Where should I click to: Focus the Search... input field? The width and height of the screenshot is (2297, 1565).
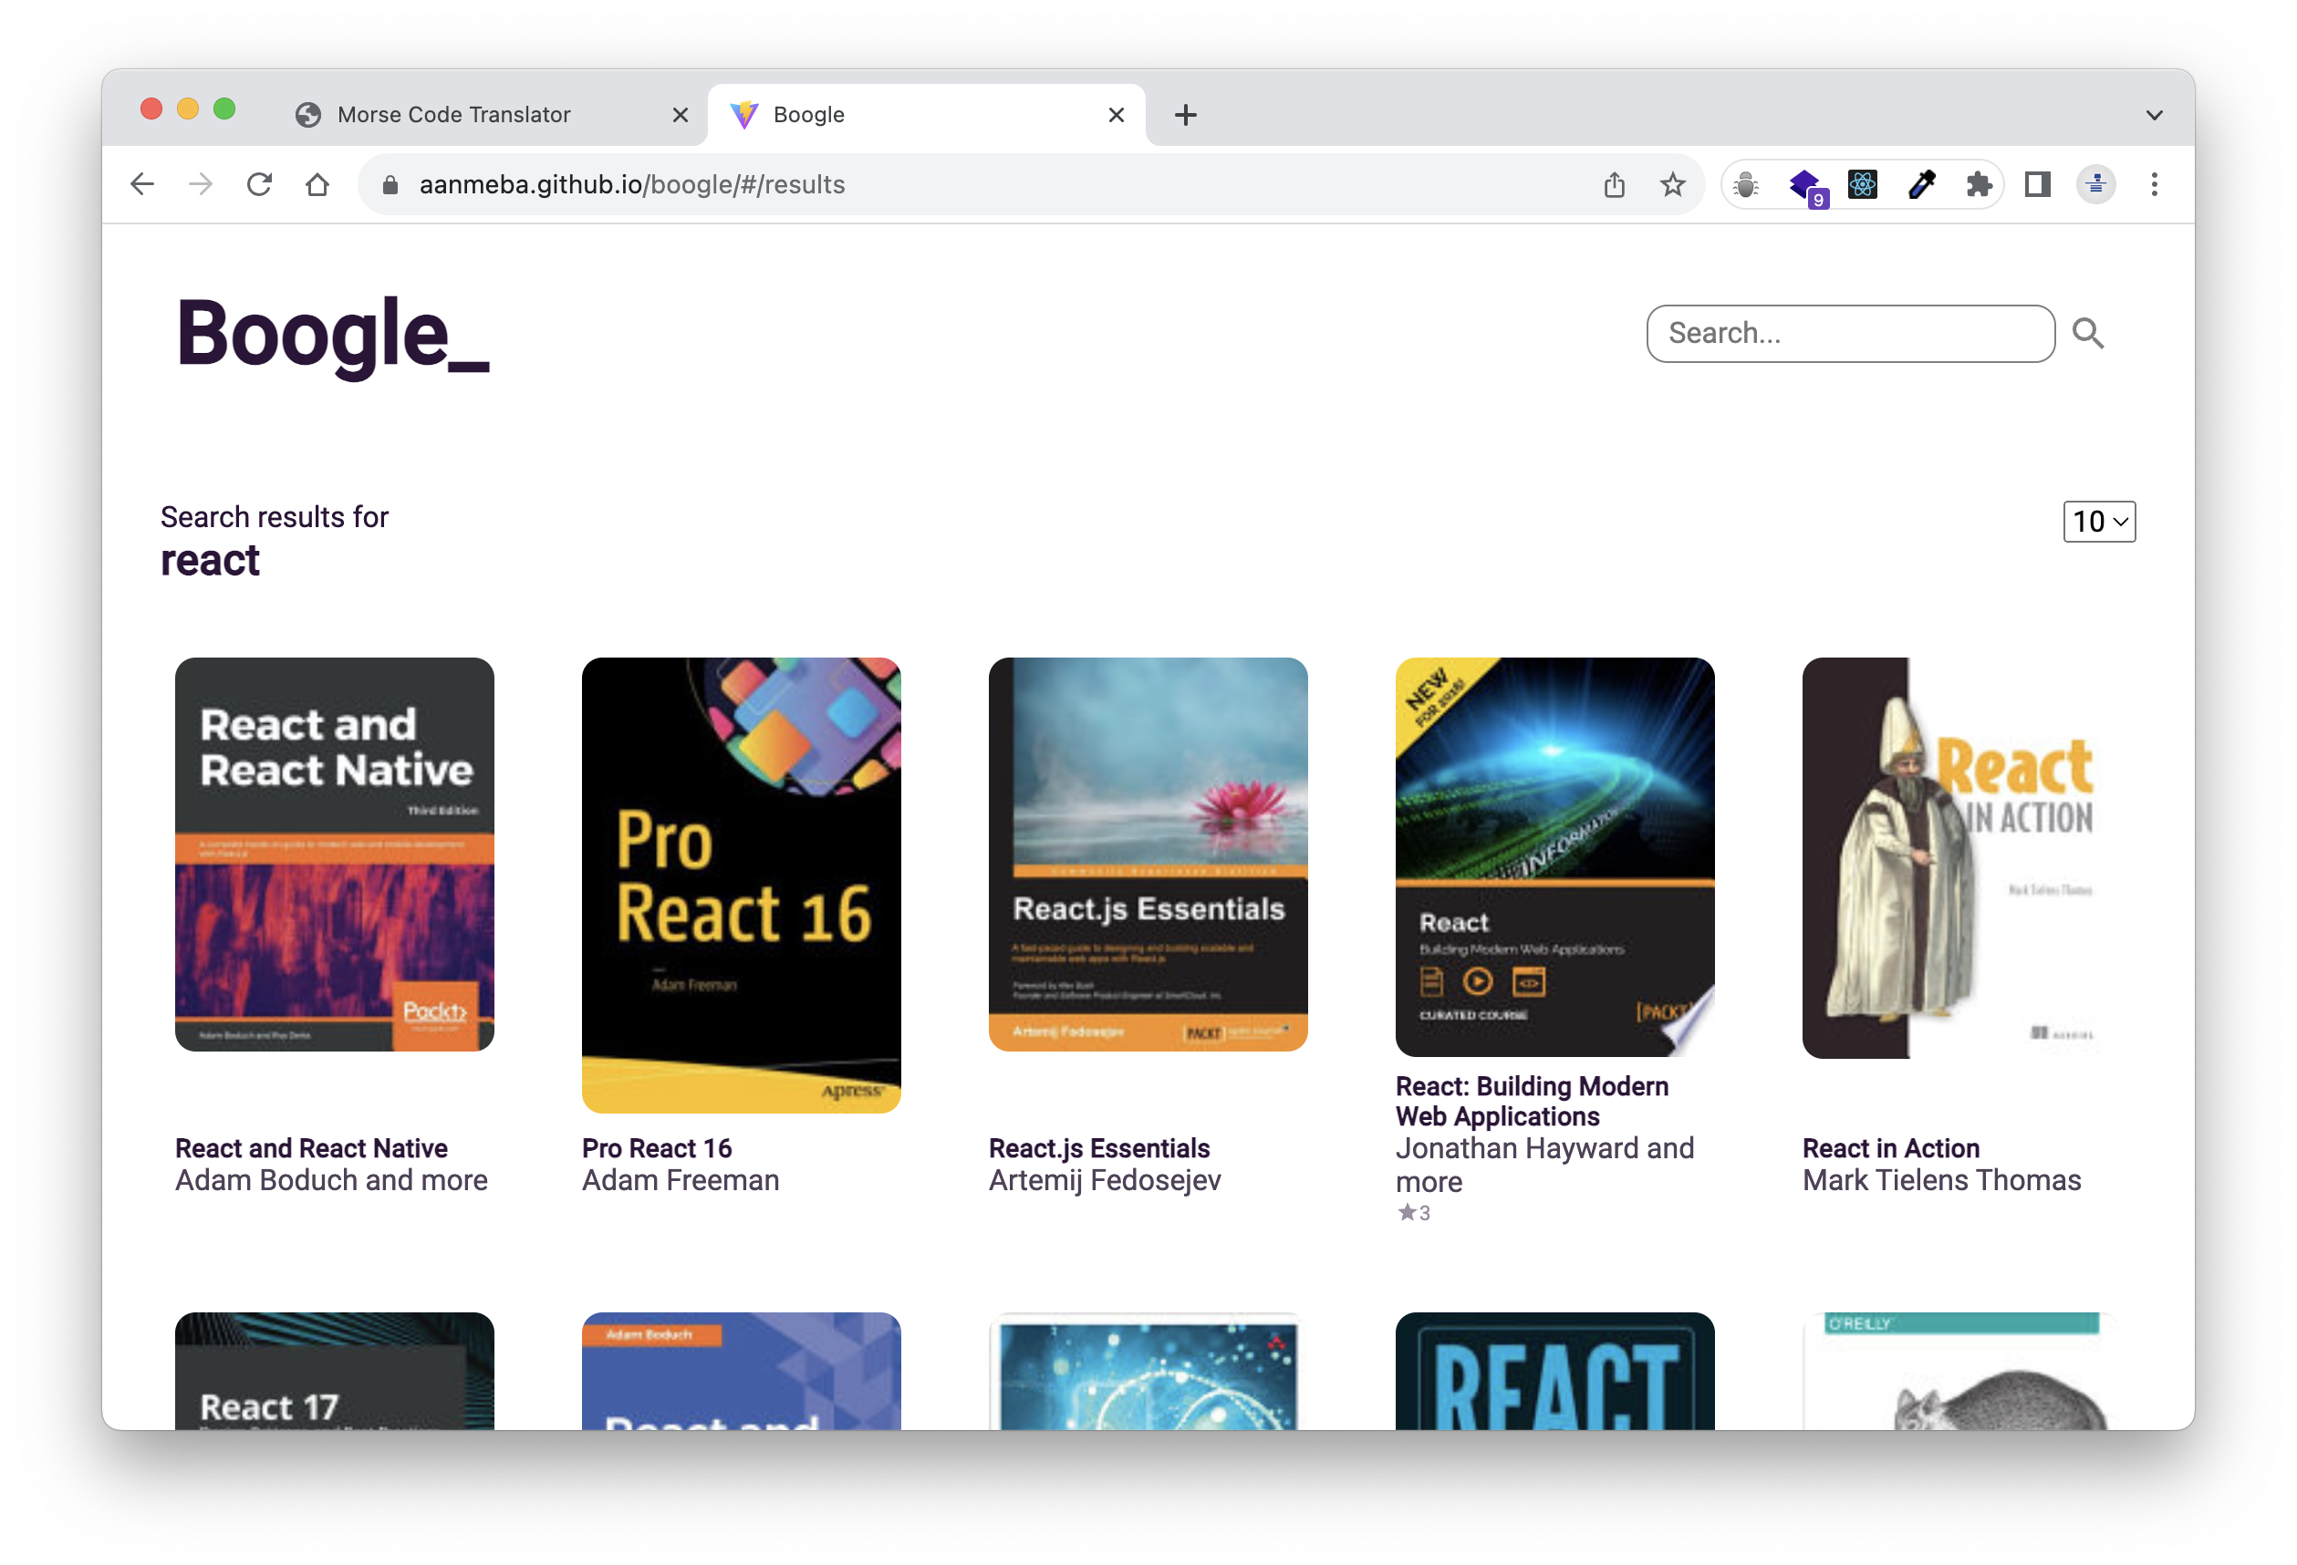coord(1849,334)
